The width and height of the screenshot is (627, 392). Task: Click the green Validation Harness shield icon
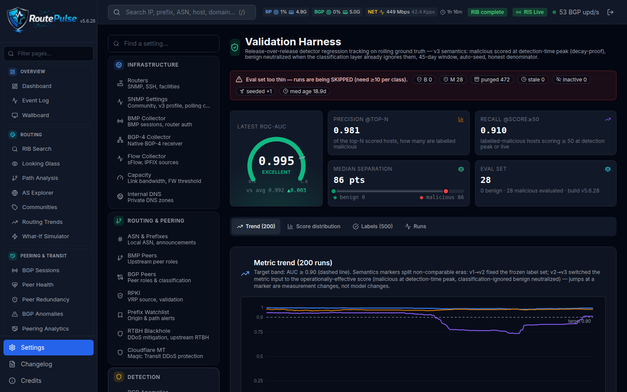pyautogui.click(x=235, y=48)
